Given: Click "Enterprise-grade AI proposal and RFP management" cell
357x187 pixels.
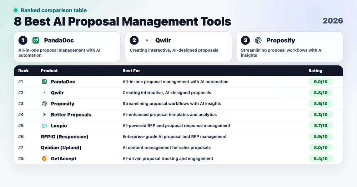Looking at the screenshot, I should point(175,136).
